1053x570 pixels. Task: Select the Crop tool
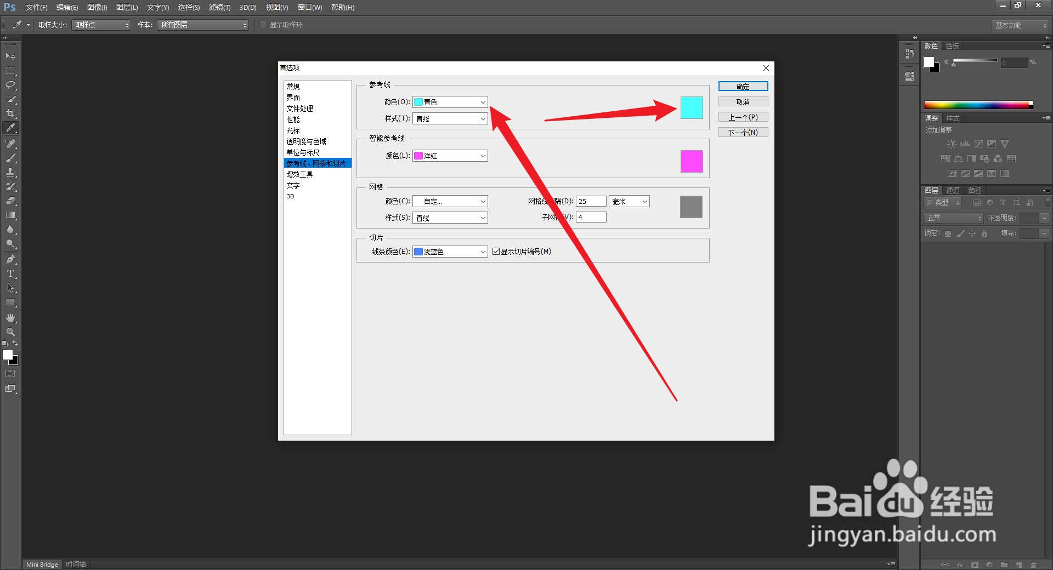coord(10,113)
